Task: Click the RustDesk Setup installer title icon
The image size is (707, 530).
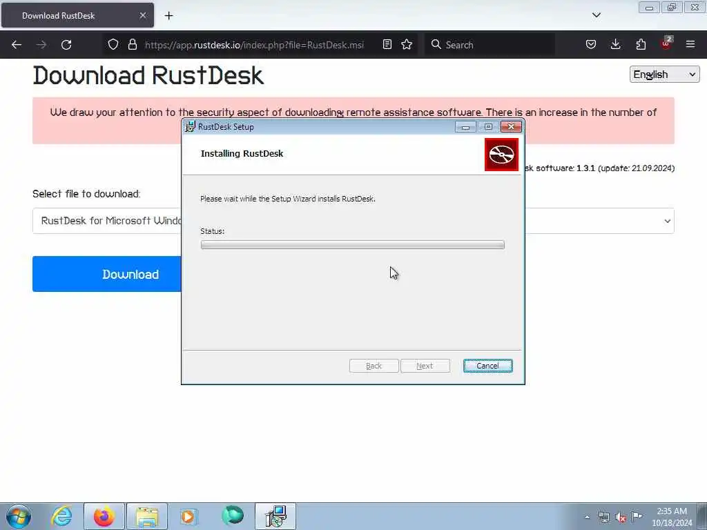Action: coord(191,127)
